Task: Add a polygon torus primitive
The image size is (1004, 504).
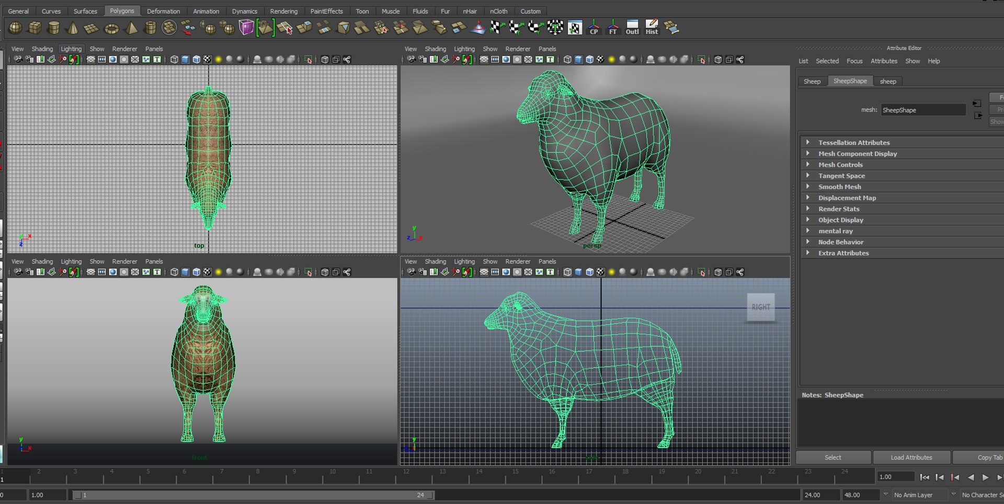Action: (111, 28)
